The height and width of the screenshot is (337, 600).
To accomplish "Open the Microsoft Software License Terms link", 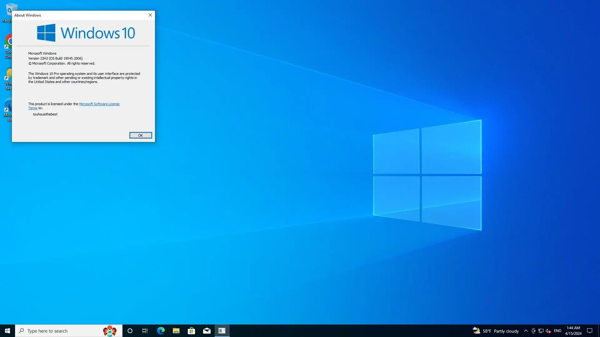I will [x=99, y=104].
